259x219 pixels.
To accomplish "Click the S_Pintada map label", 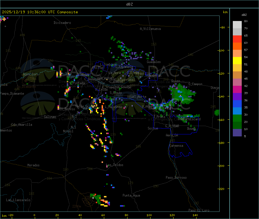I will pyautogui.click(x=77, y=83).
